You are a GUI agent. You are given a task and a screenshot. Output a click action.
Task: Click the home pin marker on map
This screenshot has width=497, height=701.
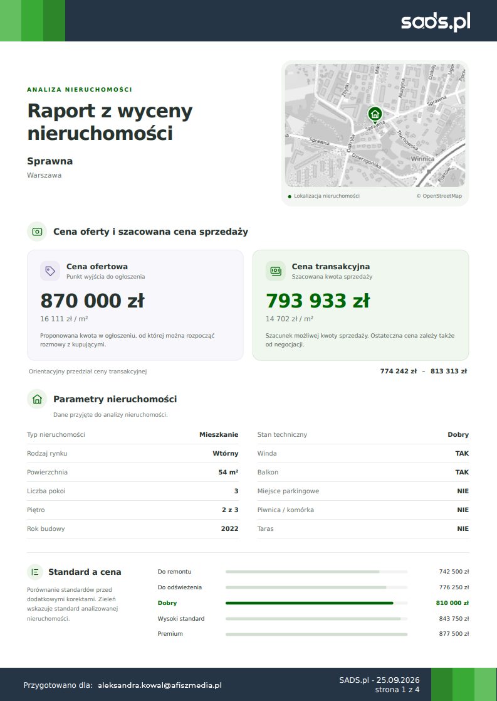(x=375, y=115)
